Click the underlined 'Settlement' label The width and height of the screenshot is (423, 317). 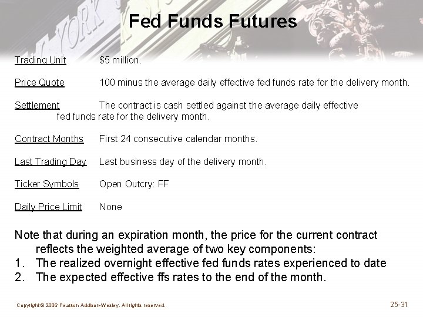coord(37,105)
